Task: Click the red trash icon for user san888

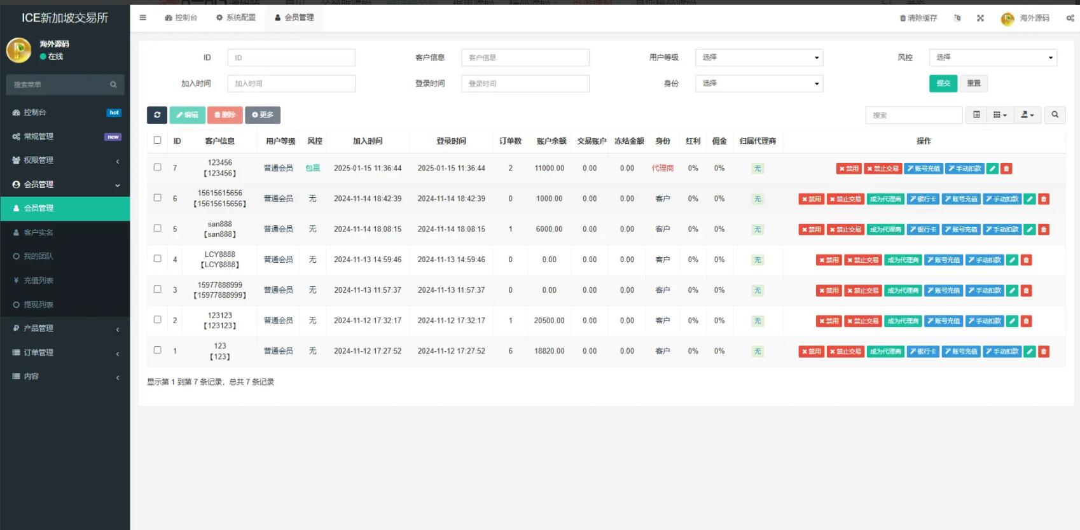Action: pyautogui.click(x=1044, y=230)
